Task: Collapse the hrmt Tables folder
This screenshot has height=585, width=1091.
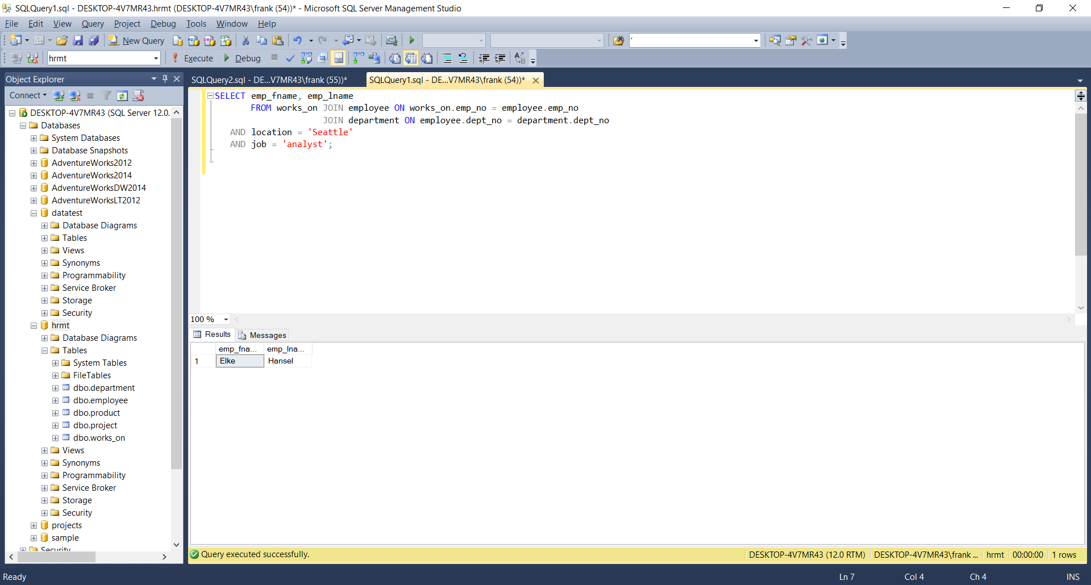Action: click(44, 350)
